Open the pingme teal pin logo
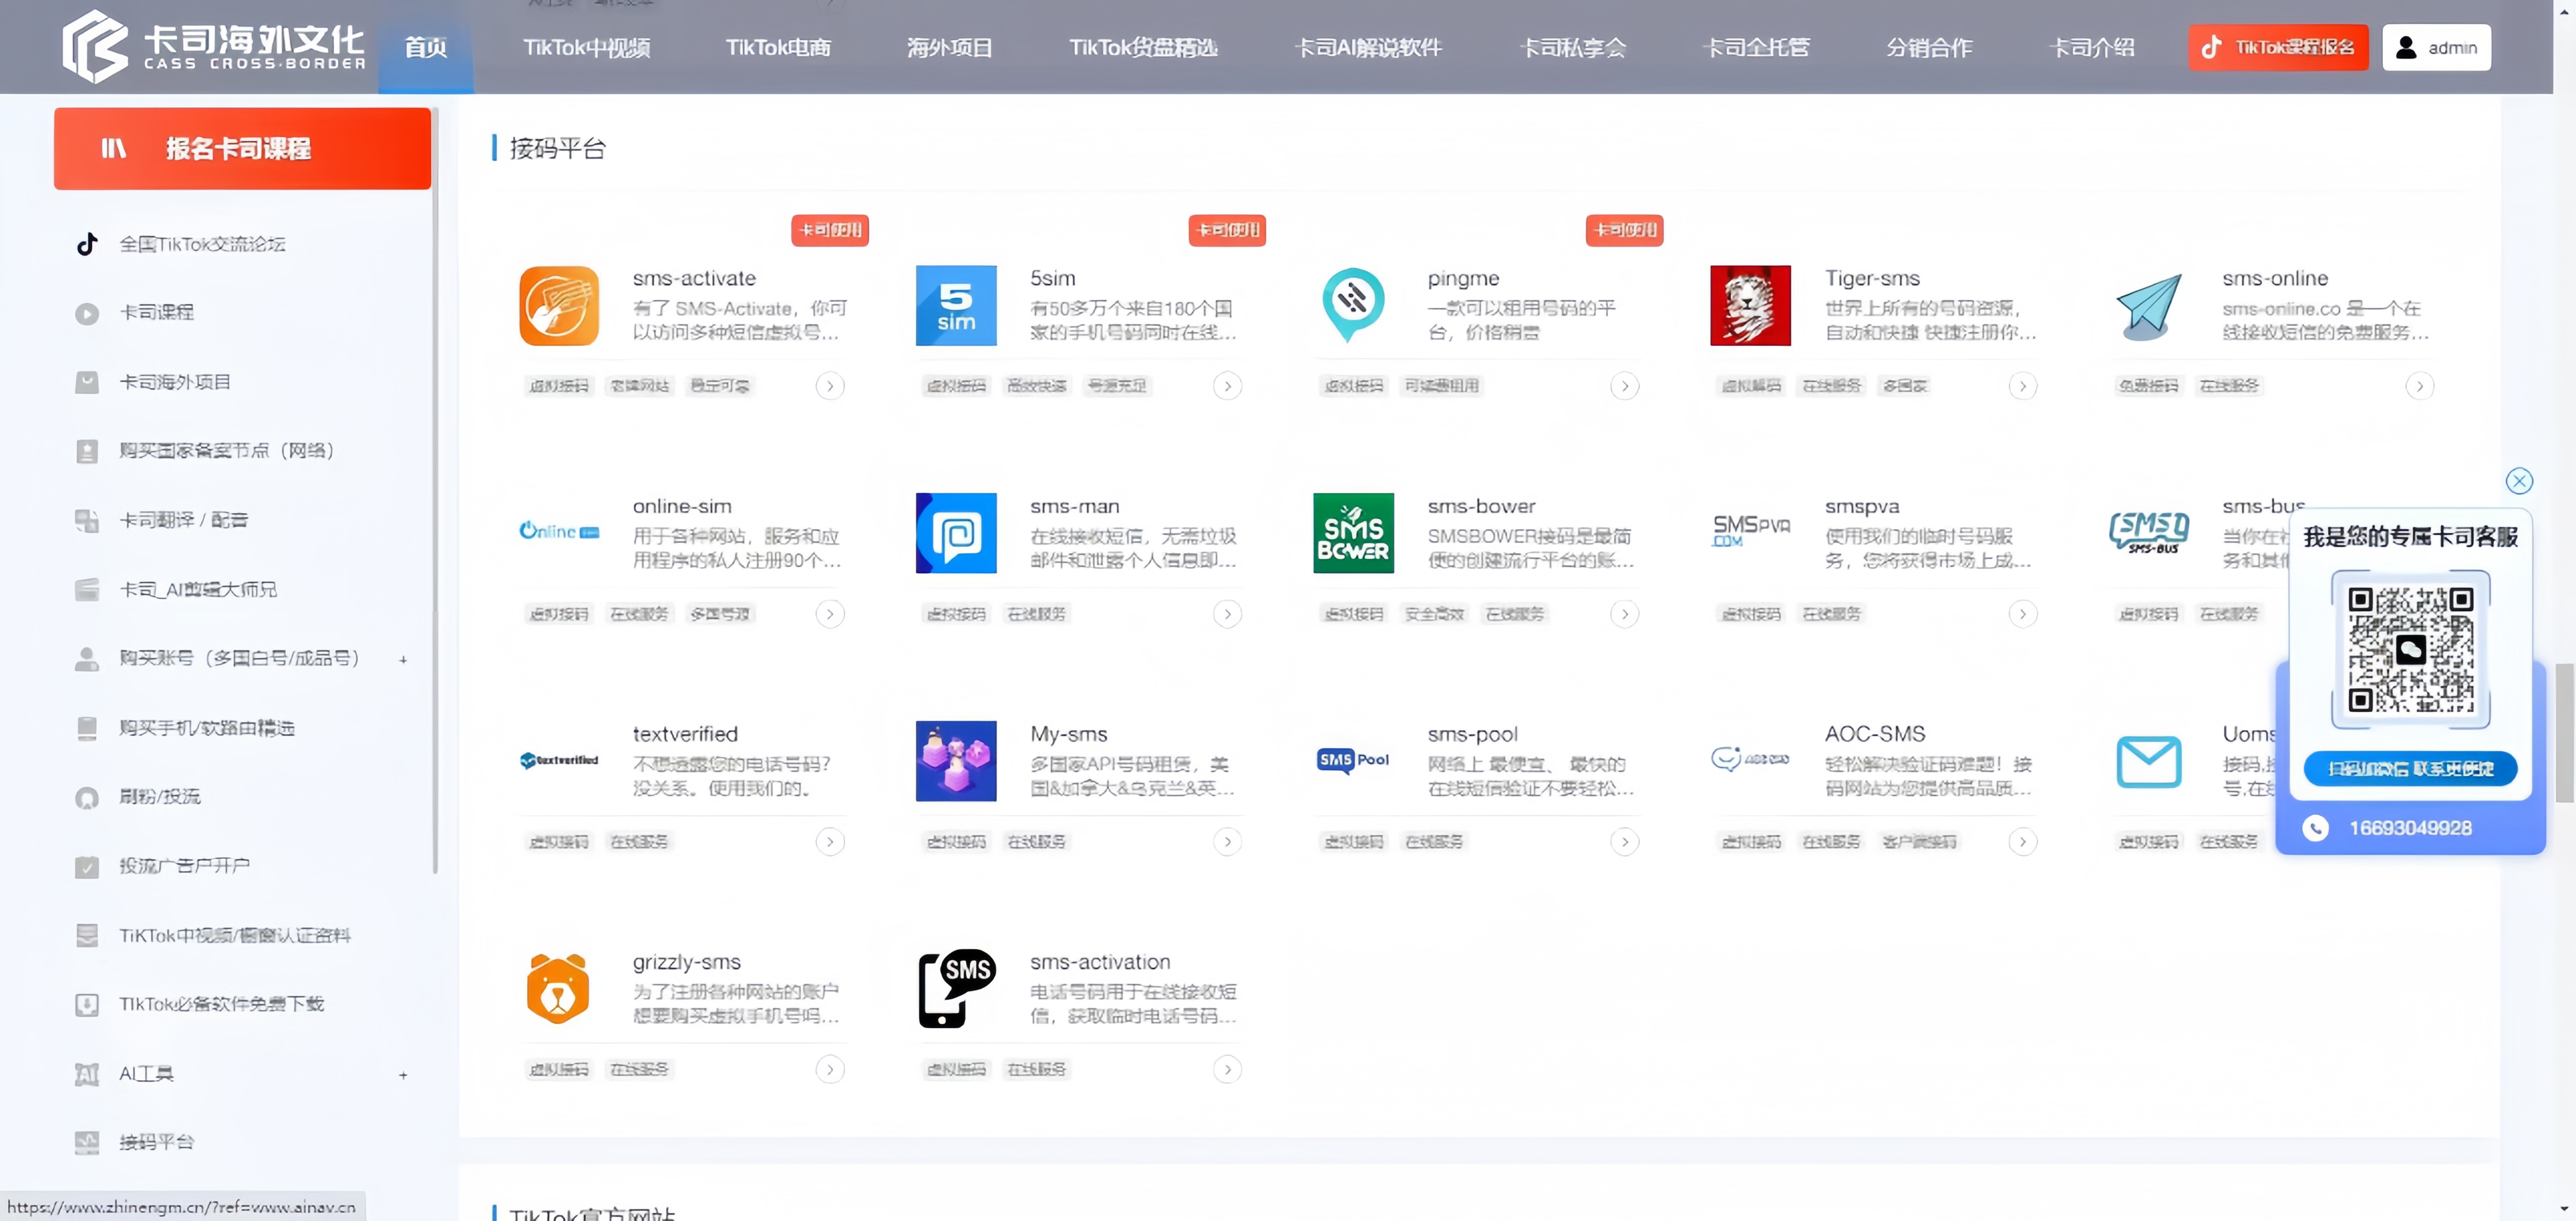 (1353, 305)
